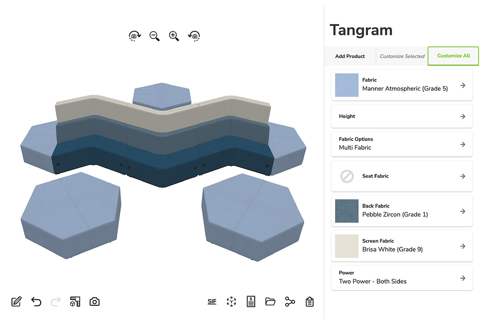Screen dimensions: 484x323
Task: Open saved configurations folder icon
Action: click(x=270, y=302)
